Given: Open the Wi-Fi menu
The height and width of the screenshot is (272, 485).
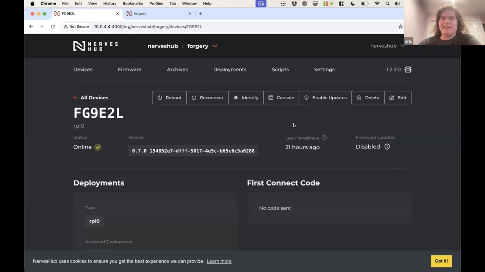Looking at the screenshot, I should pyautogui.click(x=377, y=3).
